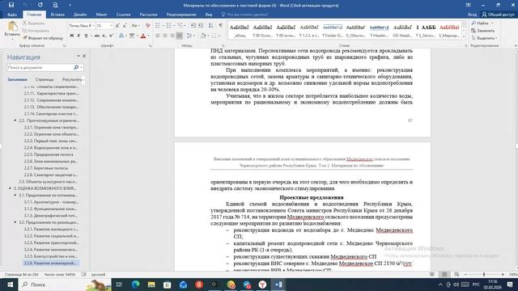Image resolution: width=518 pixels, height=291 pixels.
Task: Collapse heading 3. ОЦЕНКА ВОЗМОЖНОГО ВЛИЯ...
Action: click(11, 188)
